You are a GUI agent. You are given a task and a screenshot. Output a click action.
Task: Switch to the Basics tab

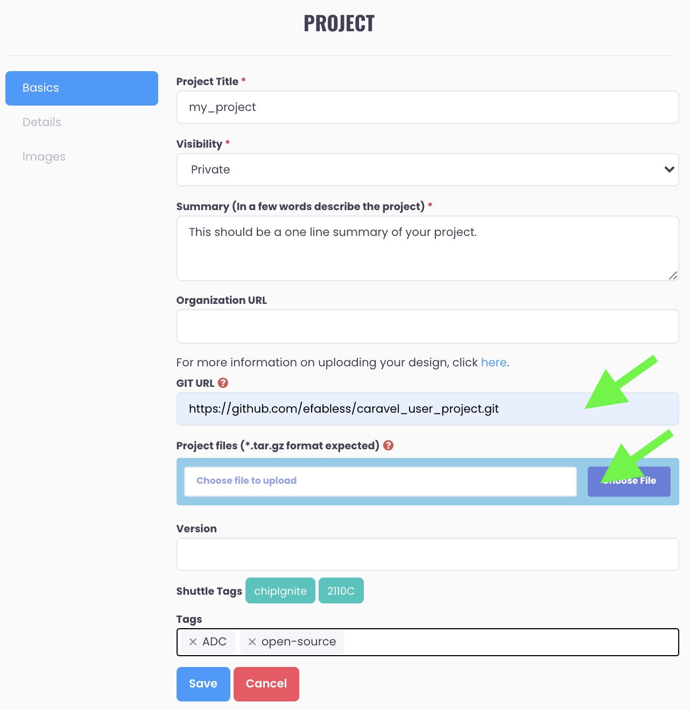[82, 88]
